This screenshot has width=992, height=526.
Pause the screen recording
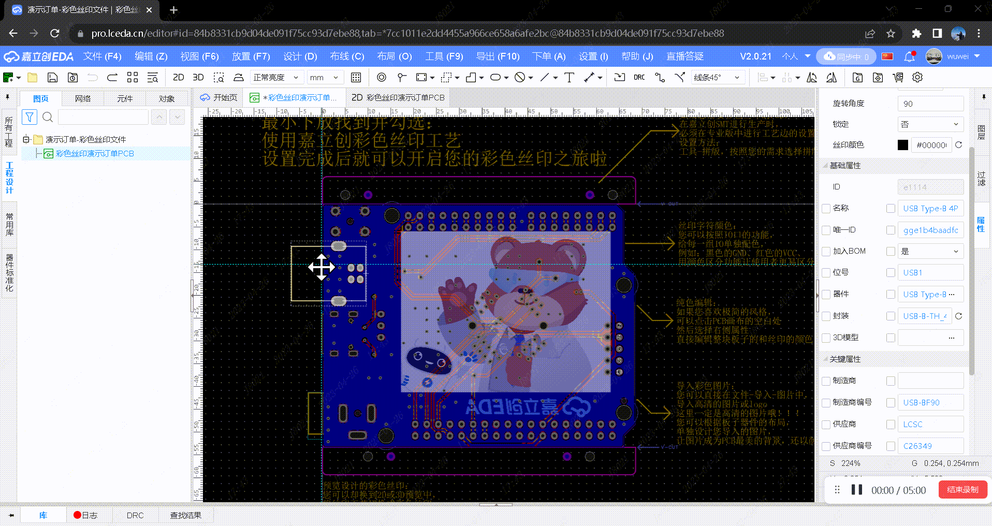[857, 490]
